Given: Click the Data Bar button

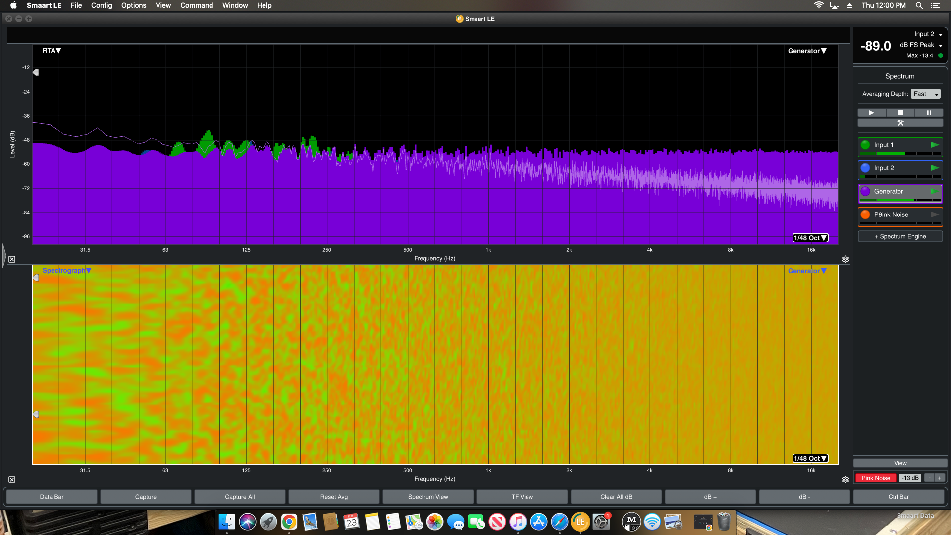Looking at the screenshot, I should pyautogui.click(x=52, y=497).
